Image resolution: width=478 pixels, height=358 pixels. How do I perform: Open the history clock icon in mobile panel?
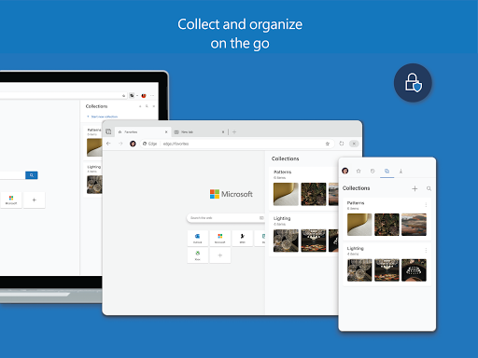click(x=373, y=171)
